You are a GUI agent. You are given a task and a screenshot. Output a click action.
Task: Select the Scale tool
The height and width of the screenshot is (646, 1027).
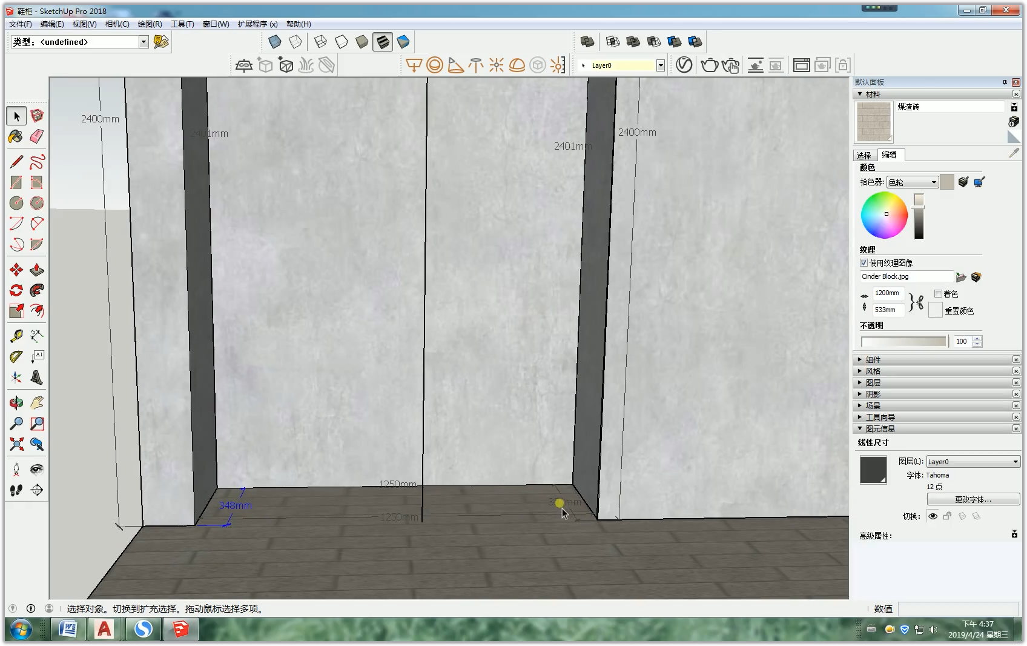pyautogui.click(x=16, y=311)
